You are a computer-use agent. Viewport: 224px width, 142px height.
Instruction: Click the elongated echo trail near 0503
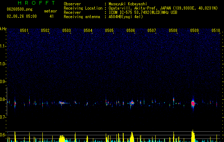click(64, 103)
